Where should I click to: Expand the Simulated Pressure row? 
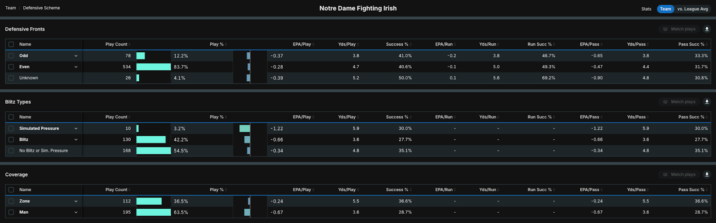coord(76,129)
